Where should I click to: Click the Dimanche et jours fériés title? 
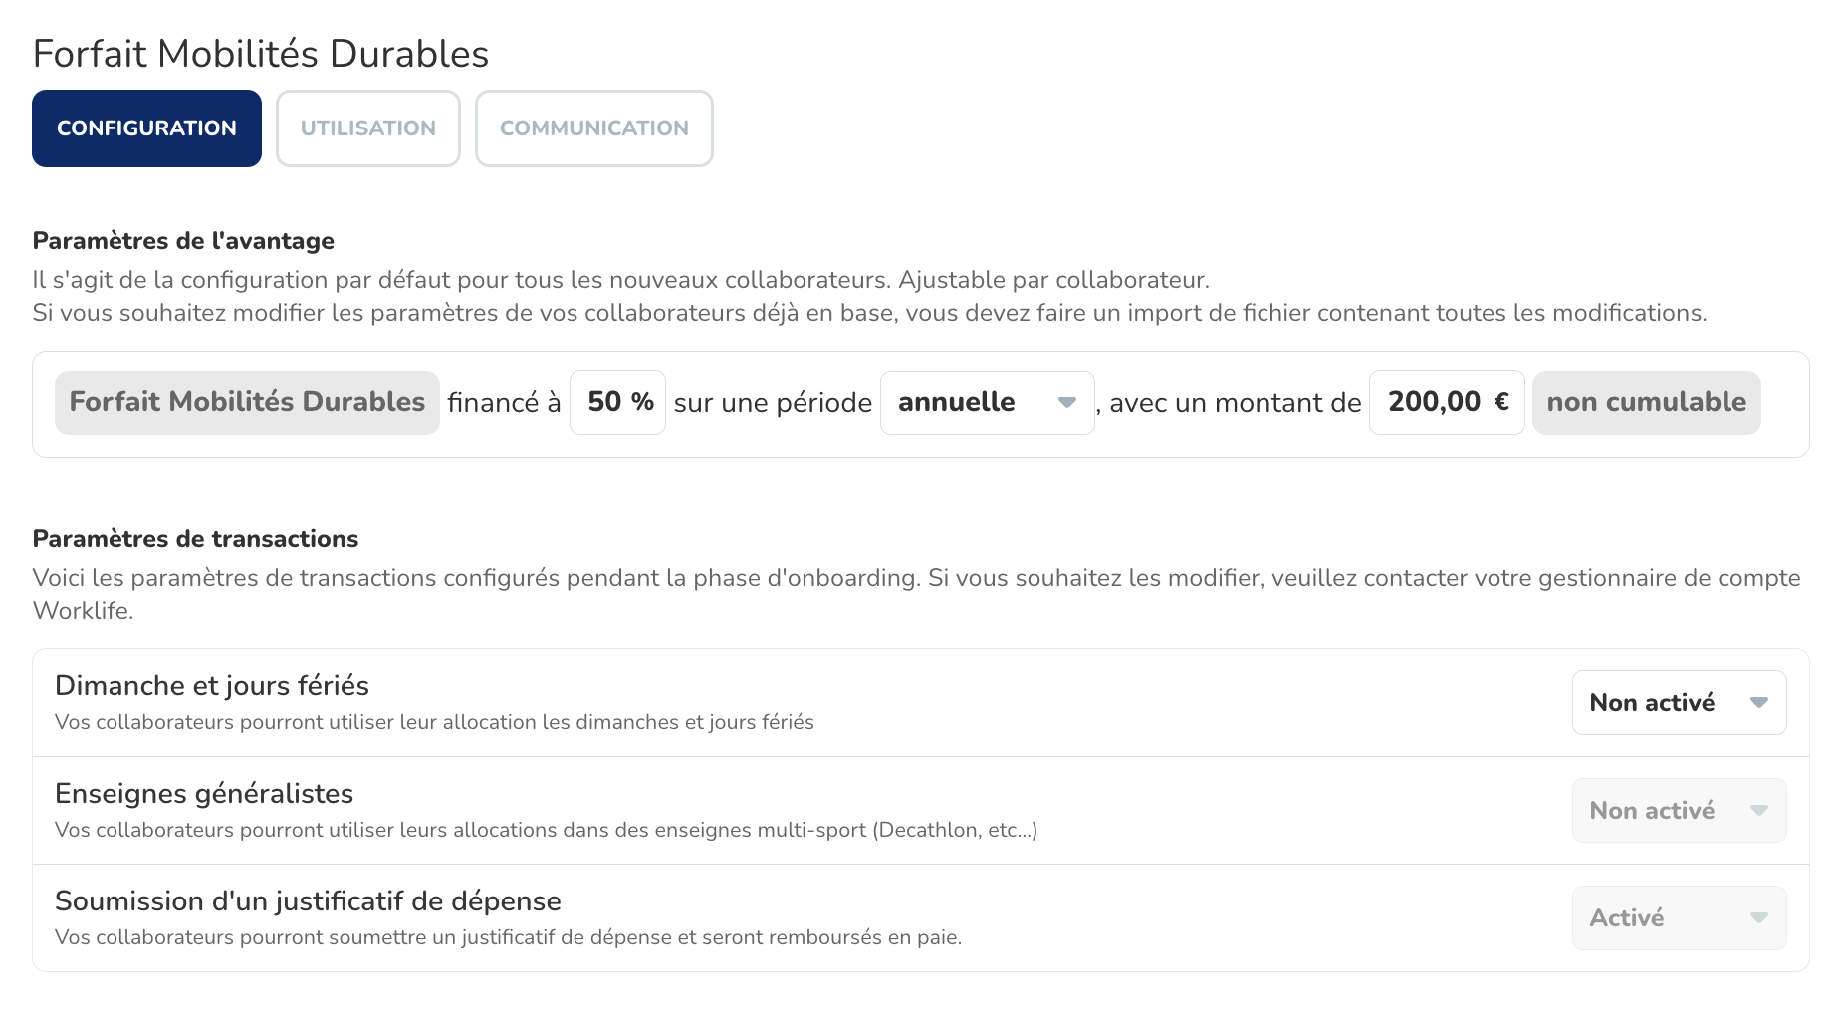(x=212, y=686)
